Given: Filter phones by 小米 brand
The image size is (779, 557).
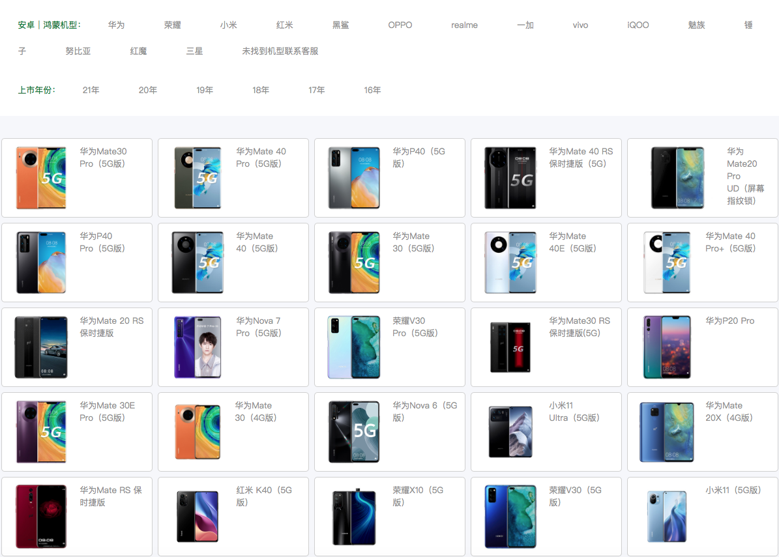Looking at the screenshot, I should pos(229,25).
